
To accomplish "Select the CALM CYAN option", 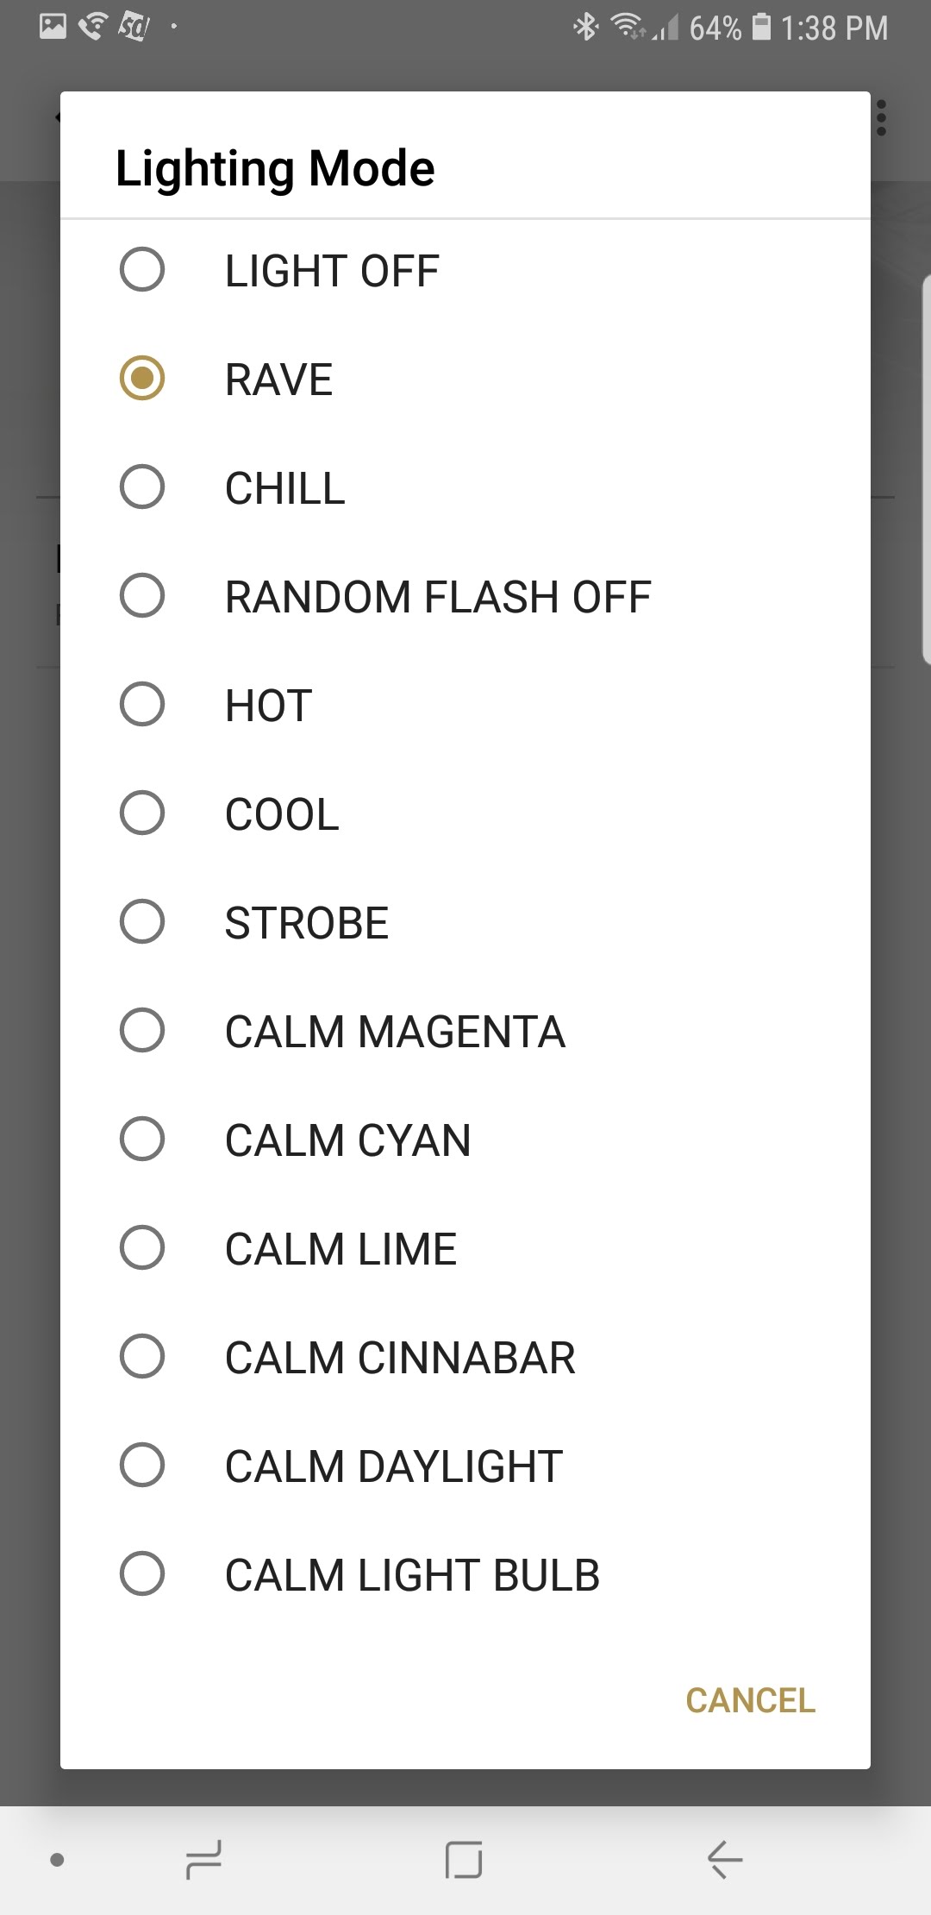I will 142,1140.
